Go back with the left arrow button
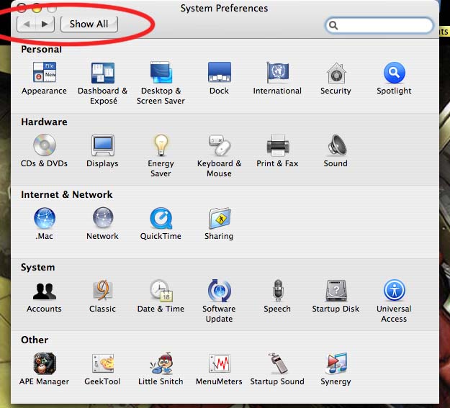This screenshot has width=450, height=408. (x=27, y=24)
